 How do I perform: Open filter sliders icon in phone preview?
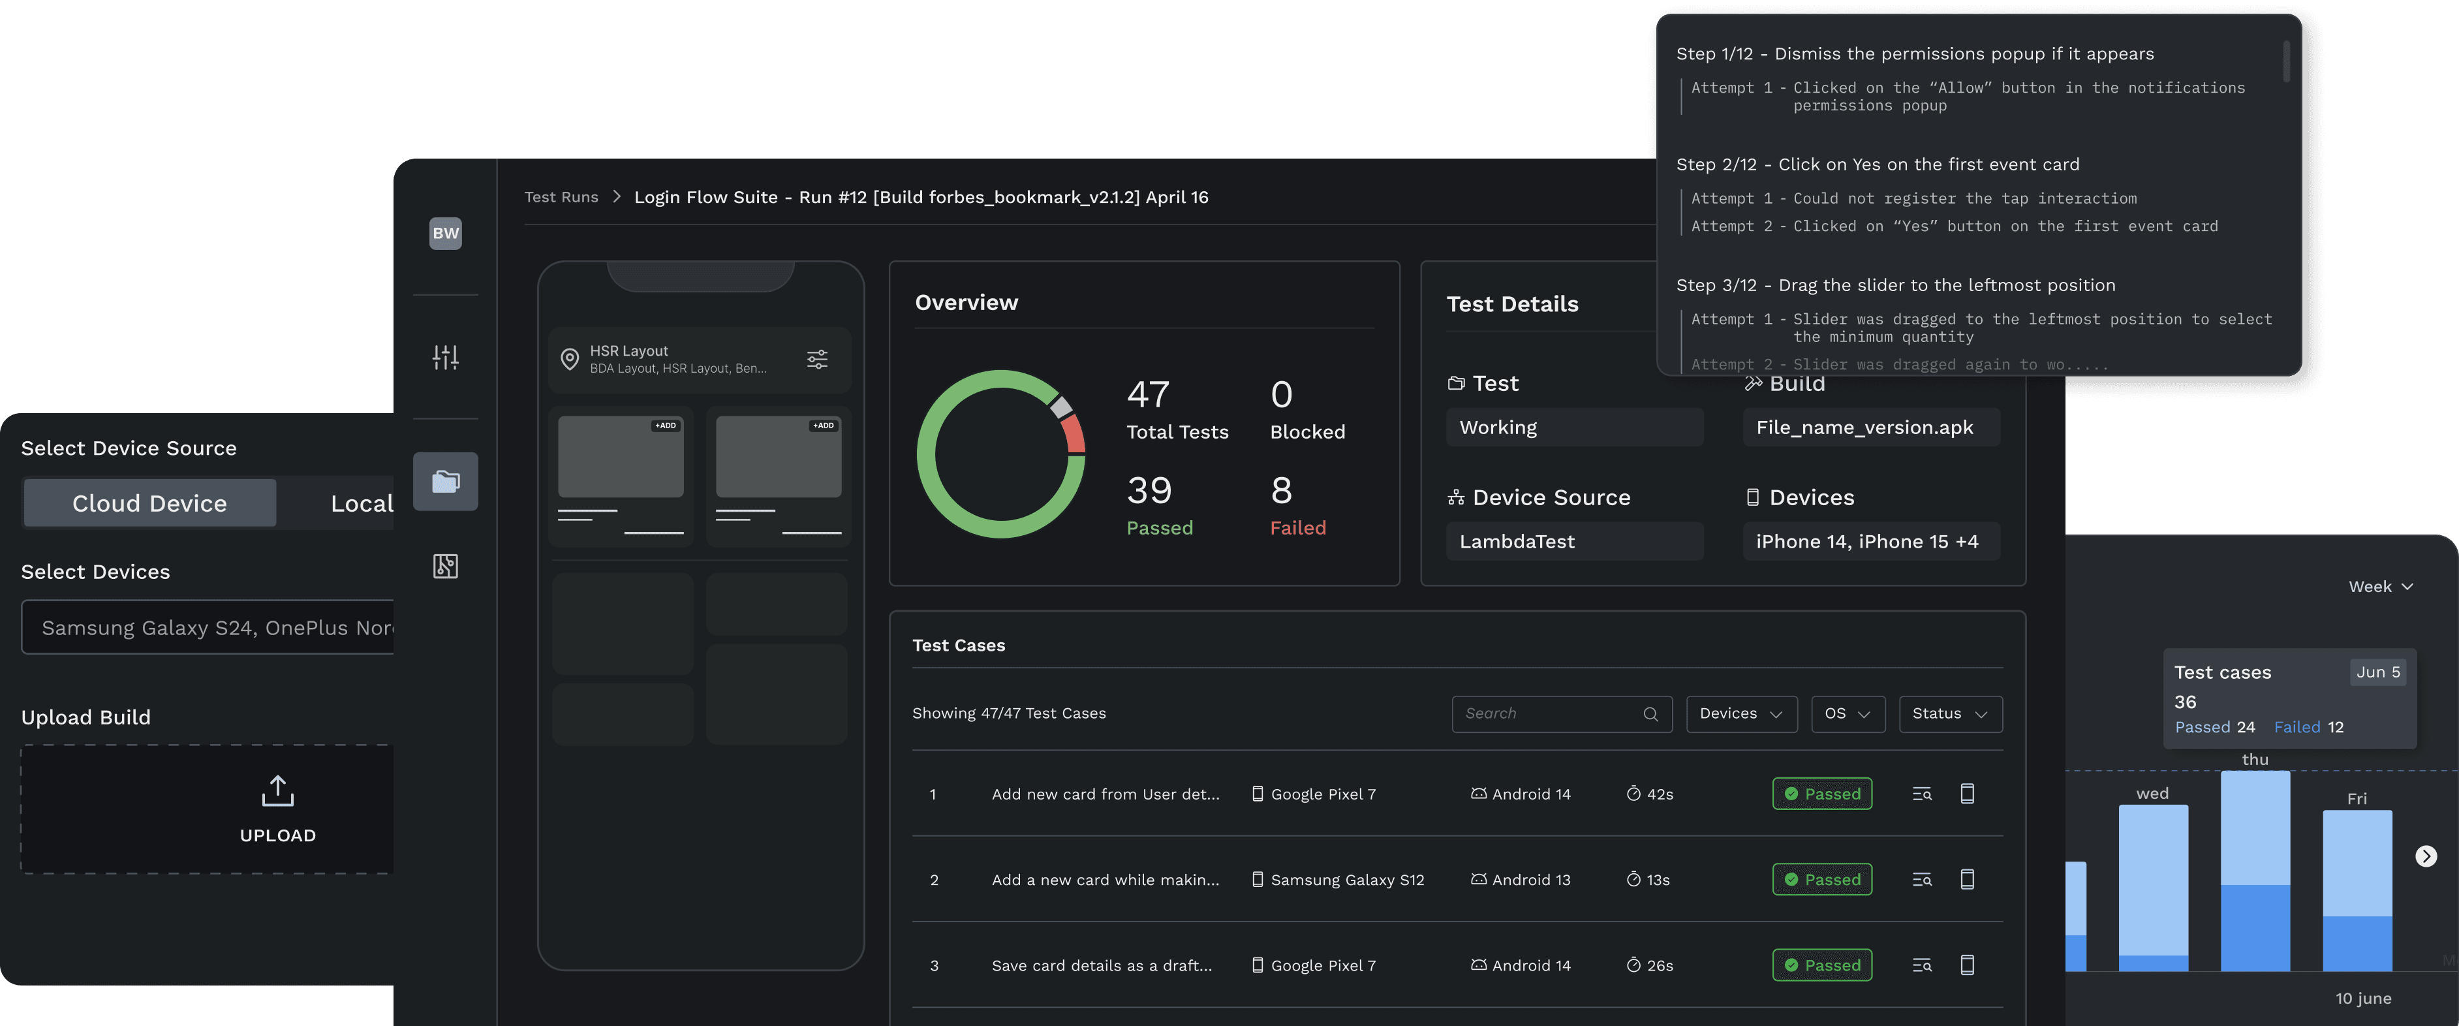tap(817, 359)
